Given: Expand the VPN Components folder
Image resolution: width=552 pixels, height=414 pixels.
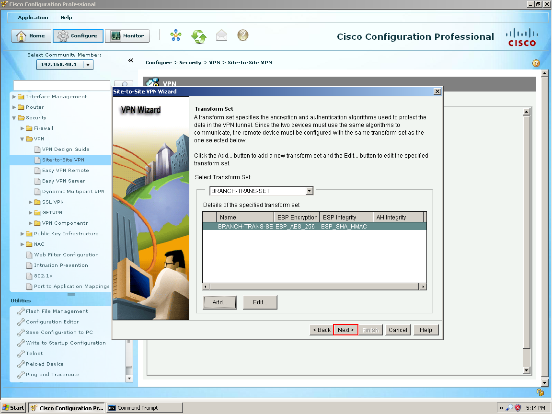Looking at the screenshot, I should pyautogui.click(x=30, y=223).
